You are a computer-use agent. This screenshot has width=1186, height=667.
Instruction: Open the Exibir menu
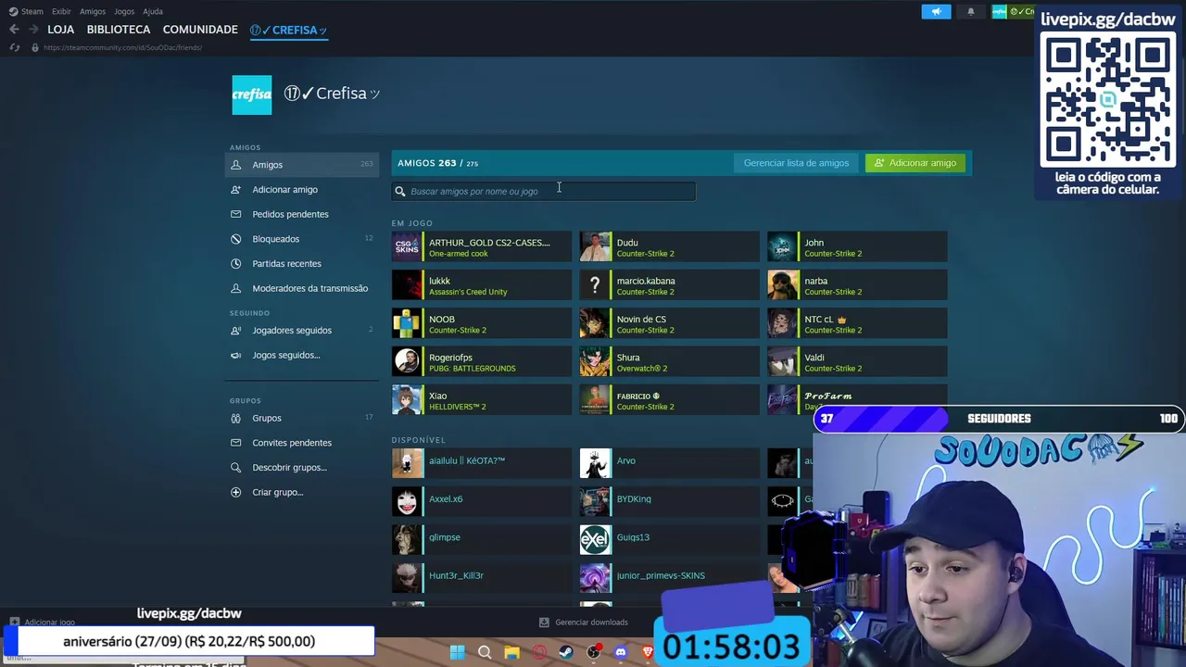(x=61, y=11)
